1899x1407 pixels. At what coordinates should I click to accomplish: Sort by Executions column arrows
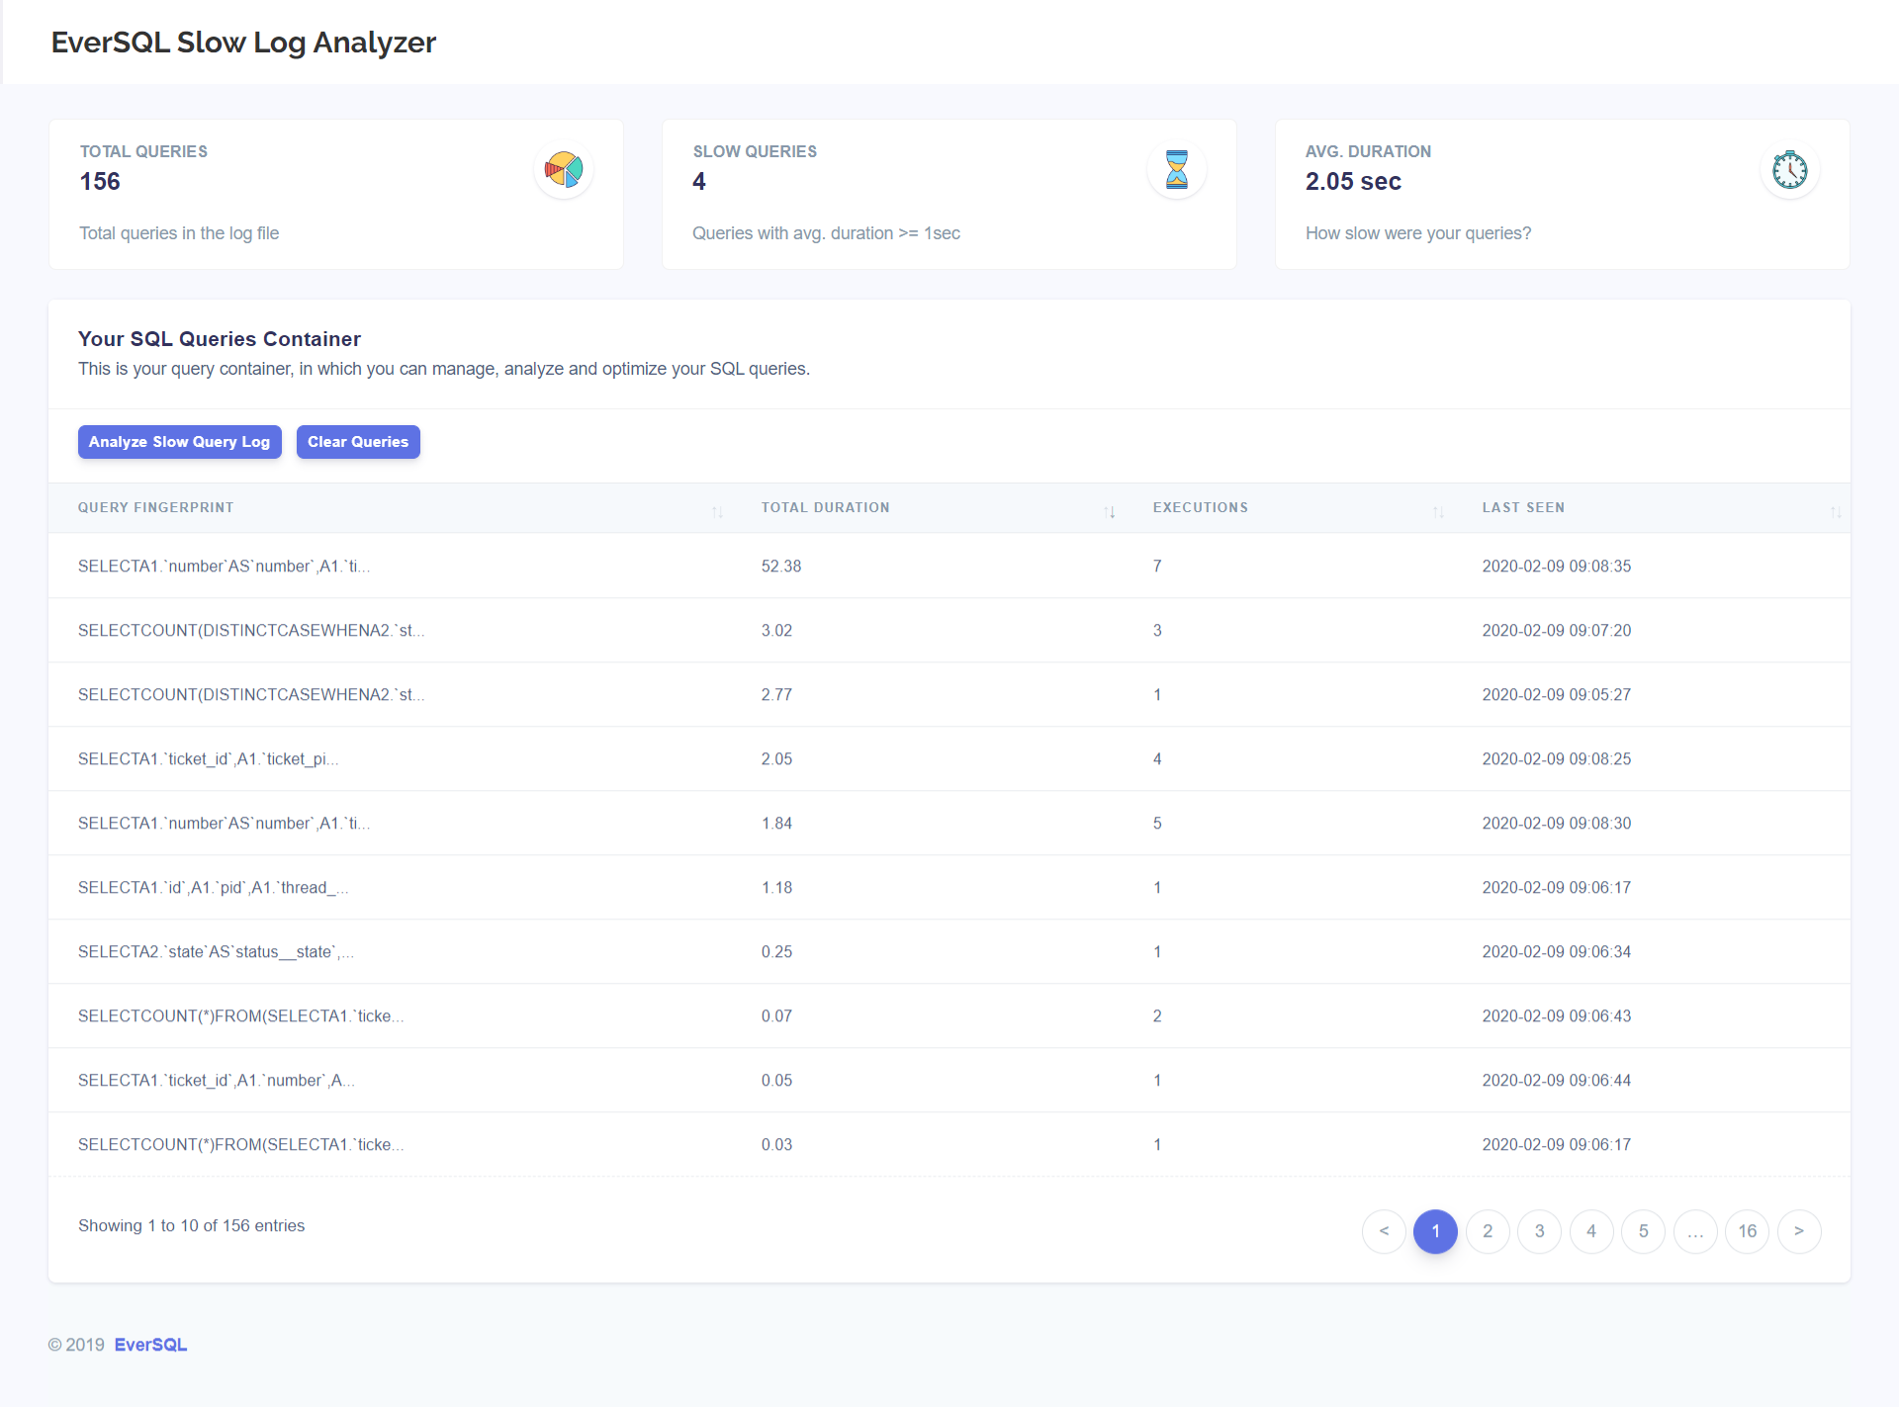click(1438, 511)
